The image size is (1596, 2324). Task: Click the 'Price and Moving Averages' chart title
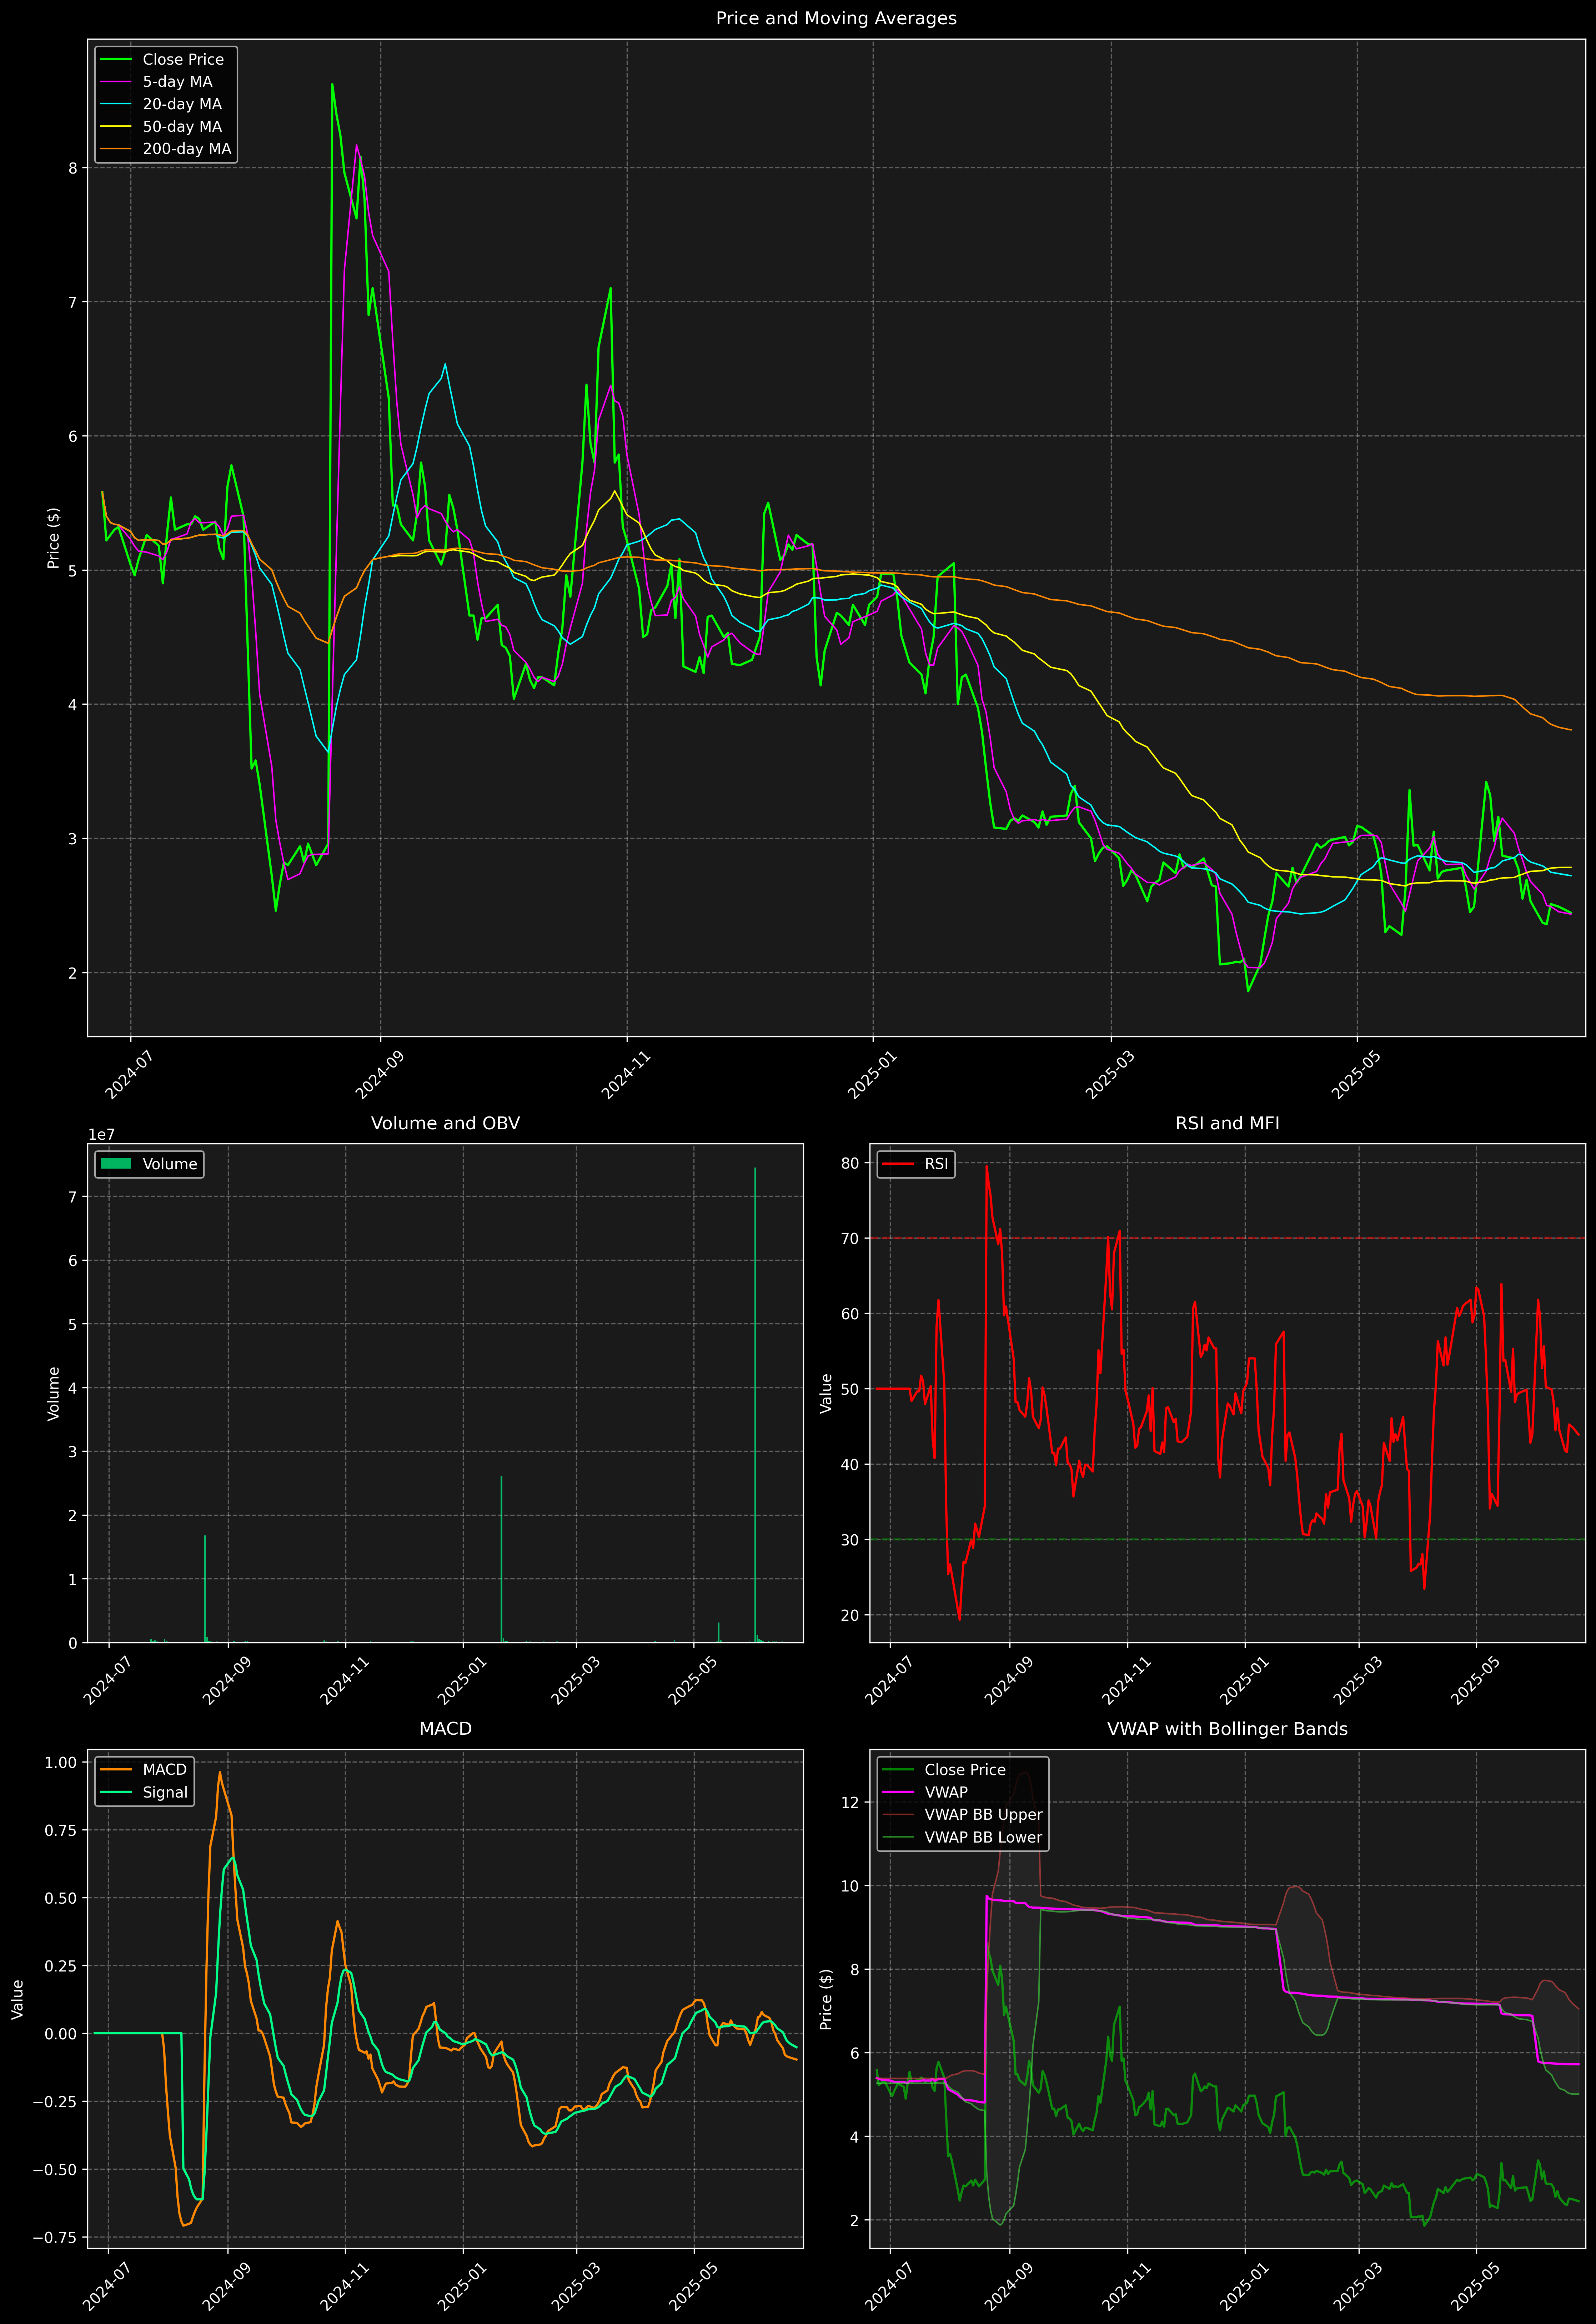[836, 18]
